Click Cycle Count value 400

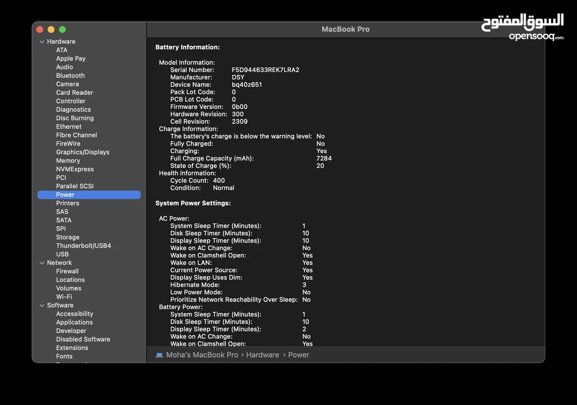coord(219,181)
